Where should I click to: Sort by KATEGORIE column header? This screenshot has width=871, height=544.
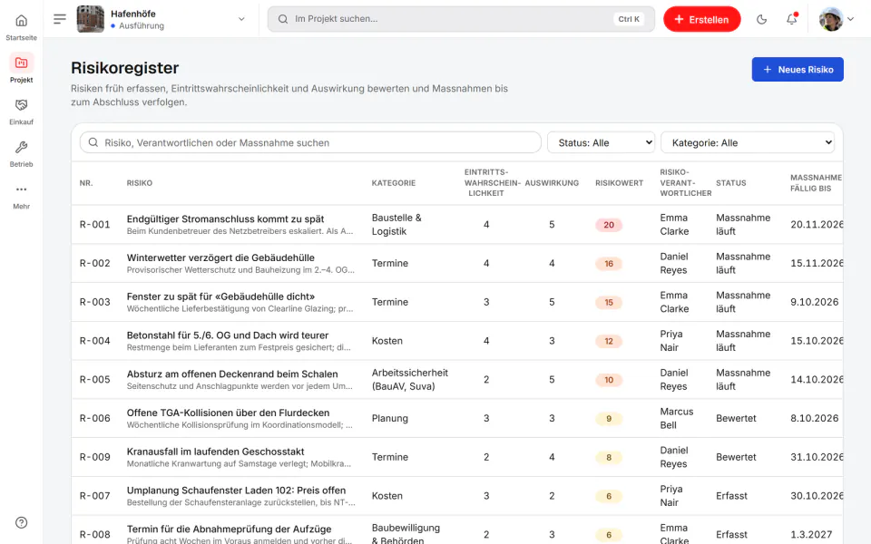[393, 182]
